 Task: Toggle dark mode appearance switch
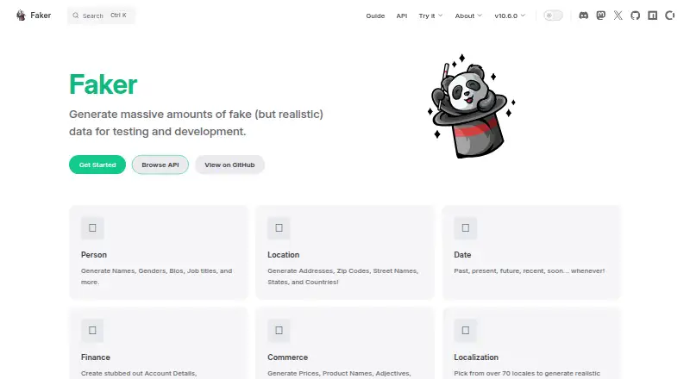(x=553, y=16)
